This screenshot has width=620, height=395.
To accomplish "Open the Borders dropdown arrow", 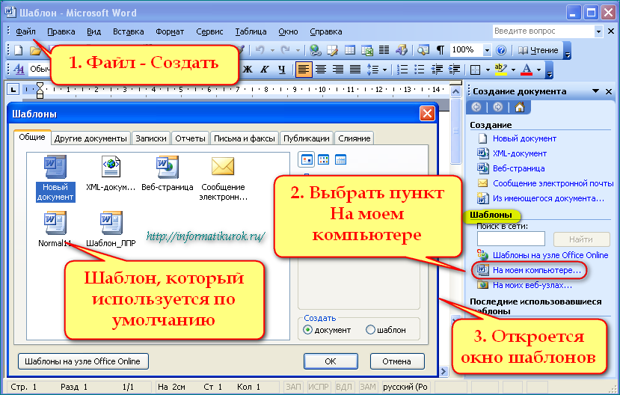I will point(488,70).
